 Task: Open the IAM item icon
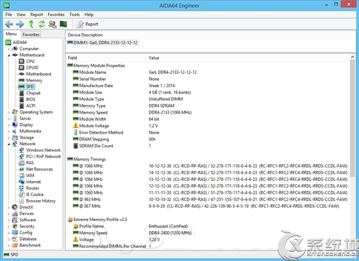(x=22, y=176)
